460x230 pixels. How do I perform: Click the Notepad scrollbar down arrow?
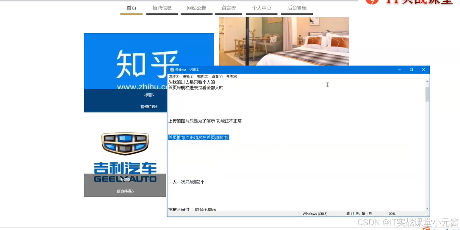[x=427, y=208]
